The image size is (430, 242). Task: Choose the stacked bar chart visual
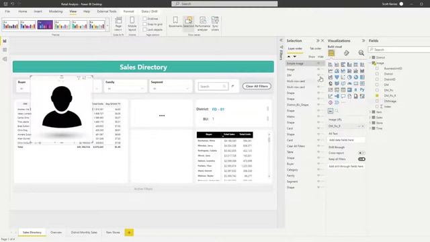click(331, 65)
